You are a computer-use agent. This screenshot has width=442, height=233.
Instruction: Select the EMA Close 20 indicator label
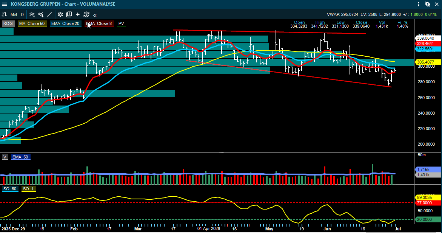[x=65, y=23]
